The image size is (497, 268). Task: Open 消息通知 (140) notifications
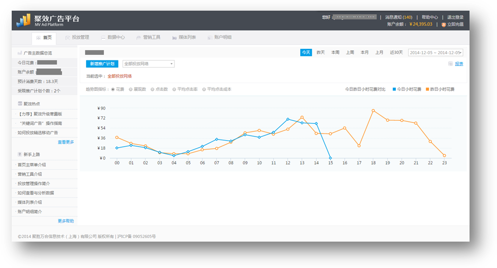coord(399,17)
